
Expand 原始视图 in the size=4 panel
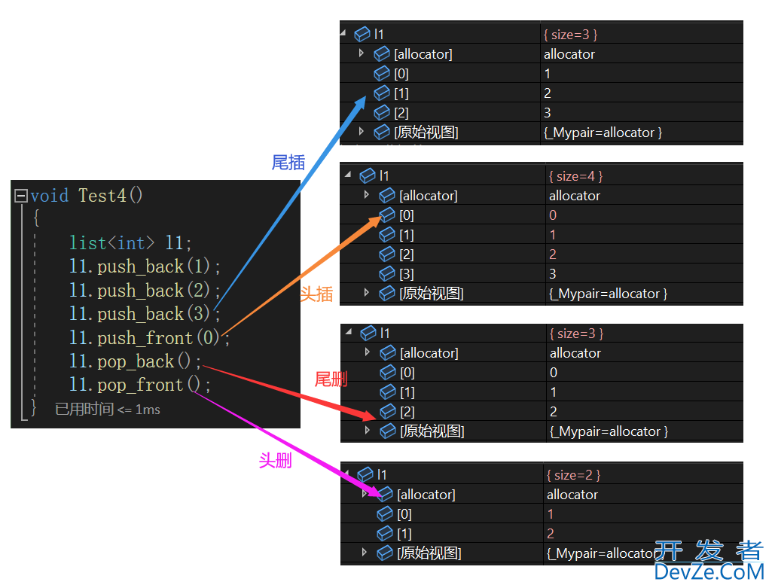coord(367,293)
